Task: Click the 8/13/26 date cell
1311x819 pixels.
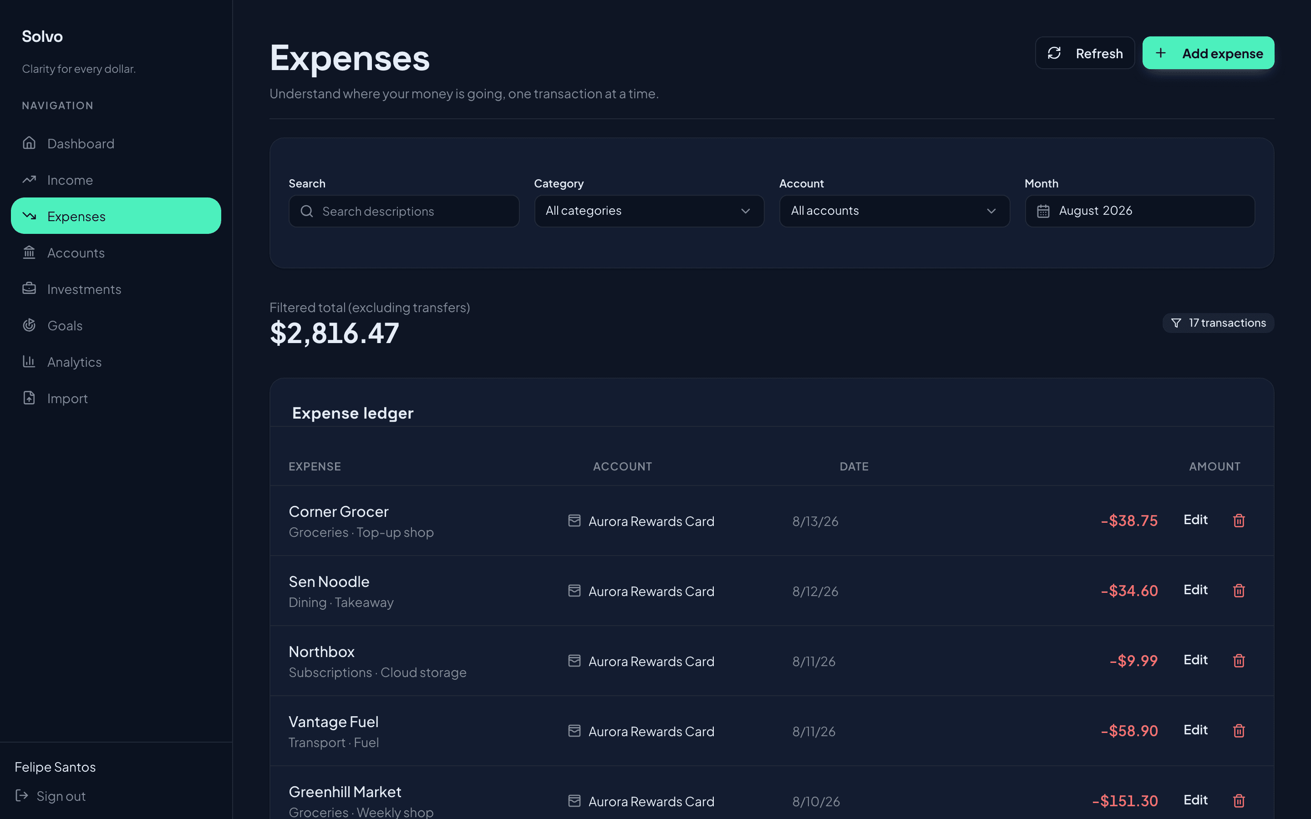Action: coord(815,521)
